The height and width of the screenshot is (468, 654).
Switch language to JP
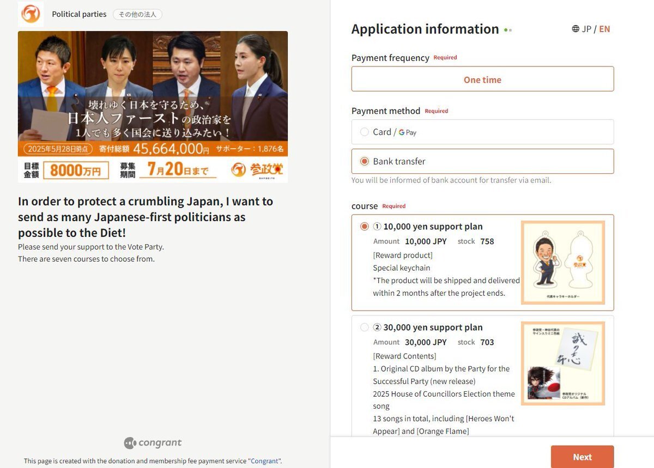[x=586, y=29]
